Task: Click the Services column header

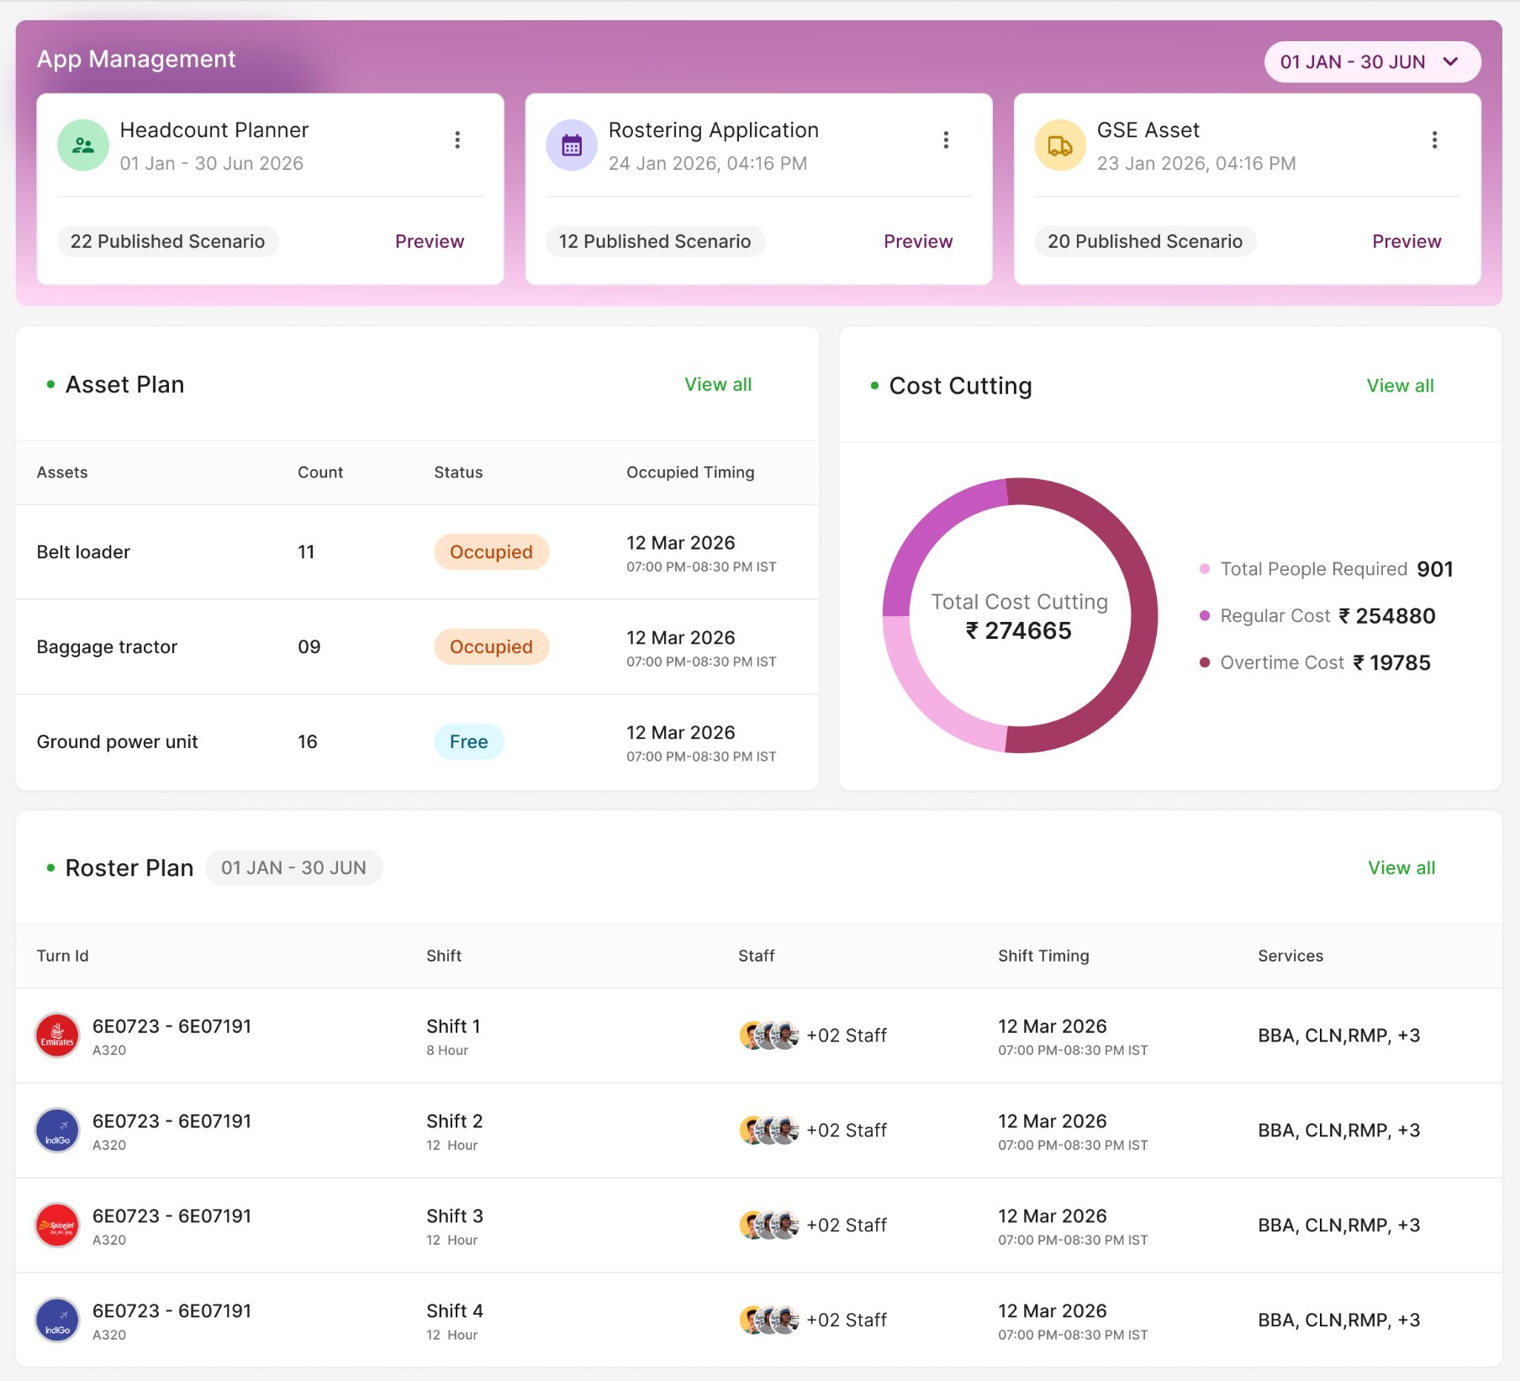Action: click(x=1290, y=956)
